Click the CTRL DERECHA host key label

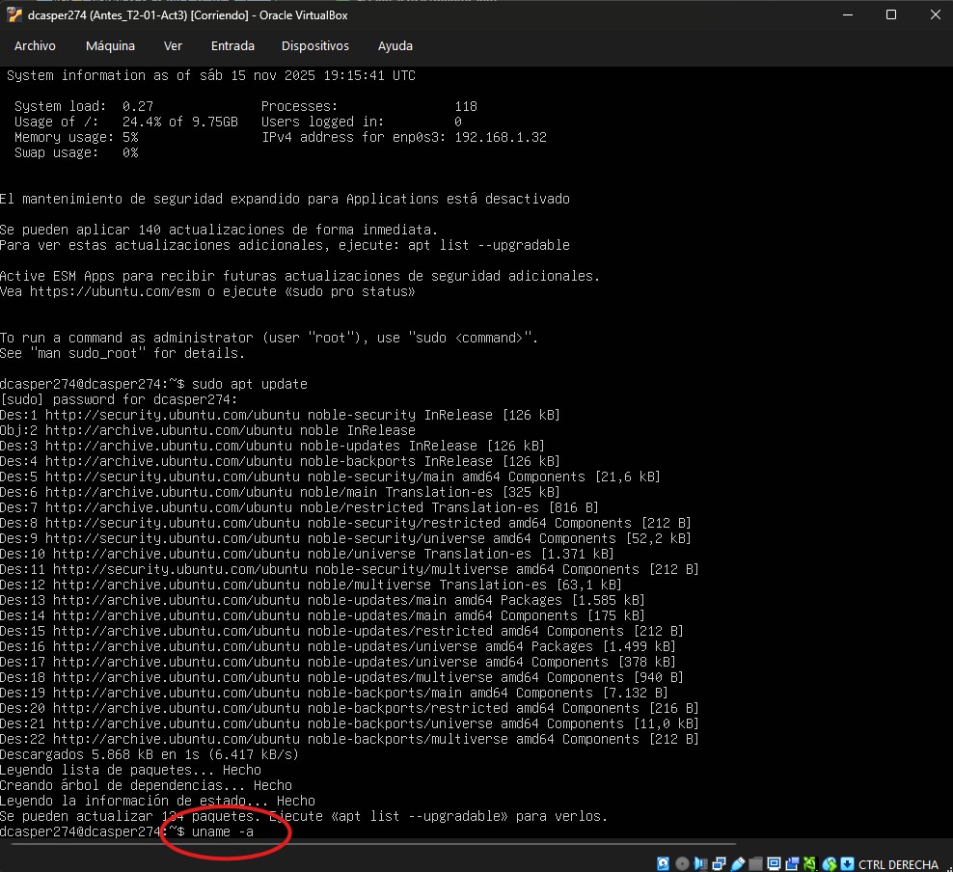pos(898,864)
